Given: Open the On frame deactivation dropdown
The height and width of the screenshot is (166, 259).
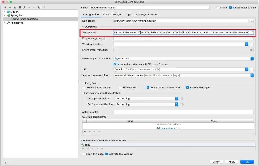Looking at the screenshot, I should point(177,105).
